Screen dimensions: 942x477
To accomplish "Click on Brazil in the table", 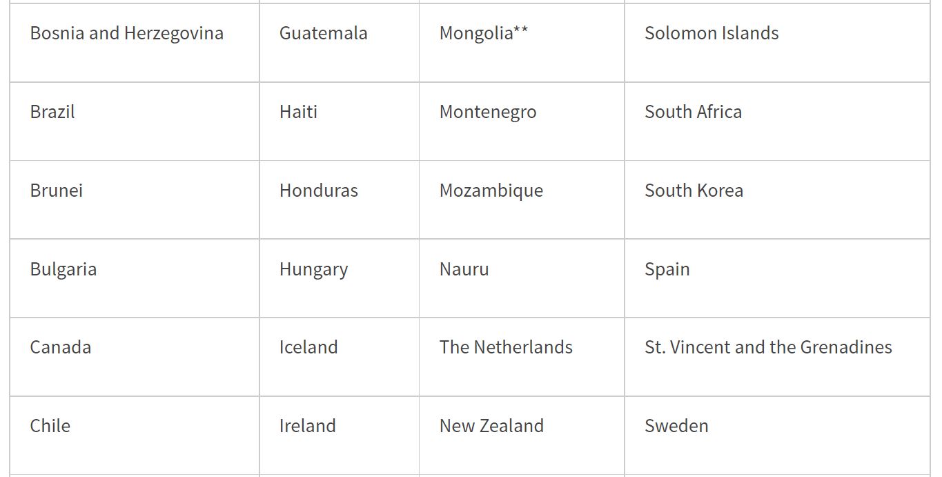I will 52,112.
